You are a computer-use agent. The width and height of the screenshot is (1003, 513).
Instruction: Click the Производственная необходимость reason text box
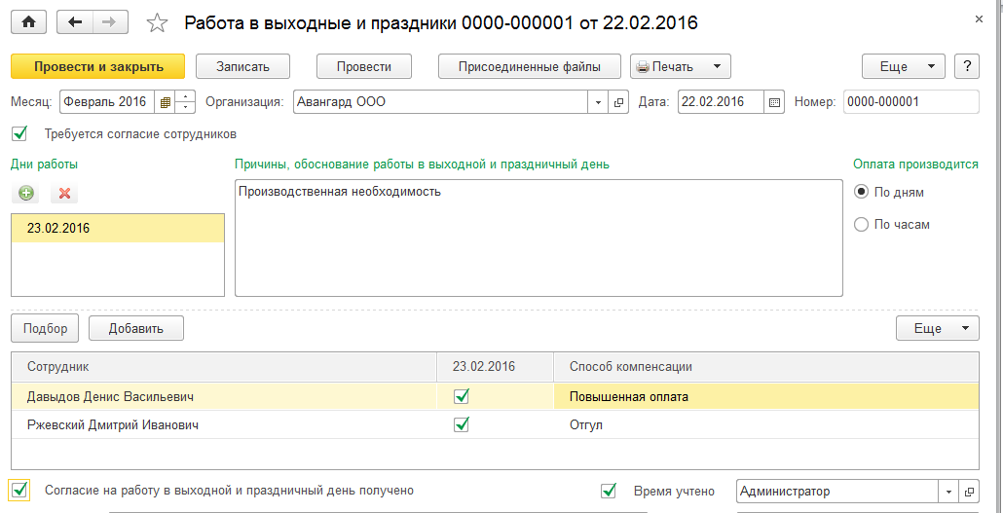[539, 238]
